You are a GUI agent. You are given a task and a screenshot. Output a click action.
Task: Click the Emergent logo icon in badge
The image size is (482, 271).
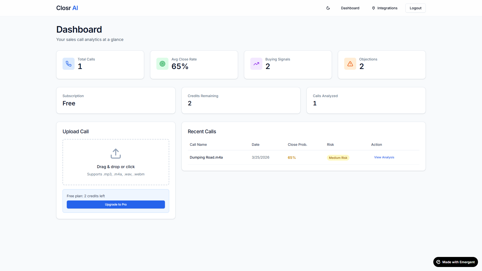[x=438, y=262]
